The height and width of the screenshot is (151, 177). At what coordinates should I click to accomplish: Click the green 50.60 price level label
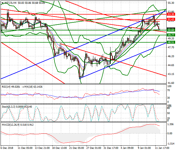point(171,30)
